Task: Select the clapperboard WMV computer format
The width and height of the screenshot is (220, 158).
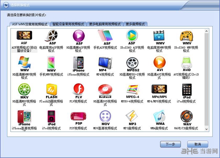Action: tap(159, 41)
